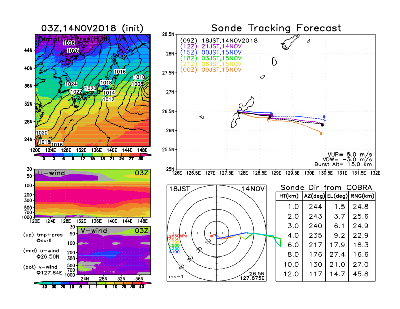The width and height of the screenshot is (400, 309).
Task: Click the 132E longitude label on the tracking map
Action: [375, 173]
